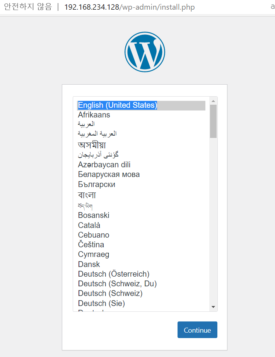
Task: Select বাংলা language option
Action: (141, 195)
